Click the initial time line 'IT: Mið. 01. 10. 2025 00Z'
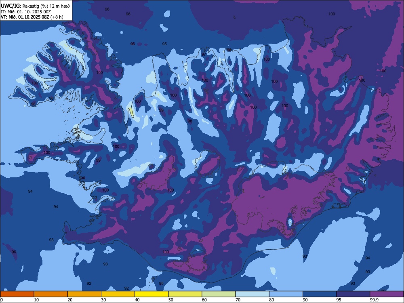 click(26, 12)
